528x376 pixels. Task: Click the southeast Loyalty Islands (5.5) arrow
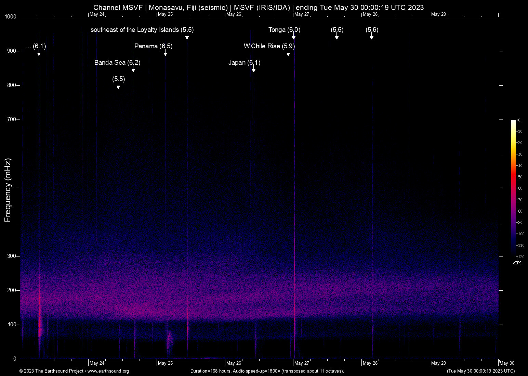[x=187, y=38]
